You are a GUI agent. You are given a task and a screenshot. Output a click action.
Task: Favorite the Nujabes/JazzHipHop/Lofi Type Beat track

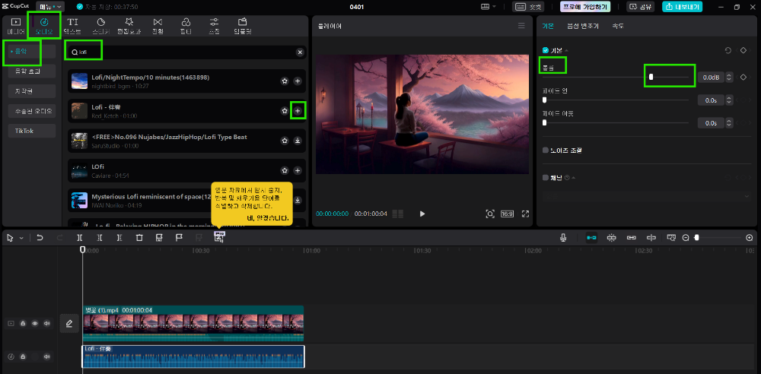[x=285, y=141]
